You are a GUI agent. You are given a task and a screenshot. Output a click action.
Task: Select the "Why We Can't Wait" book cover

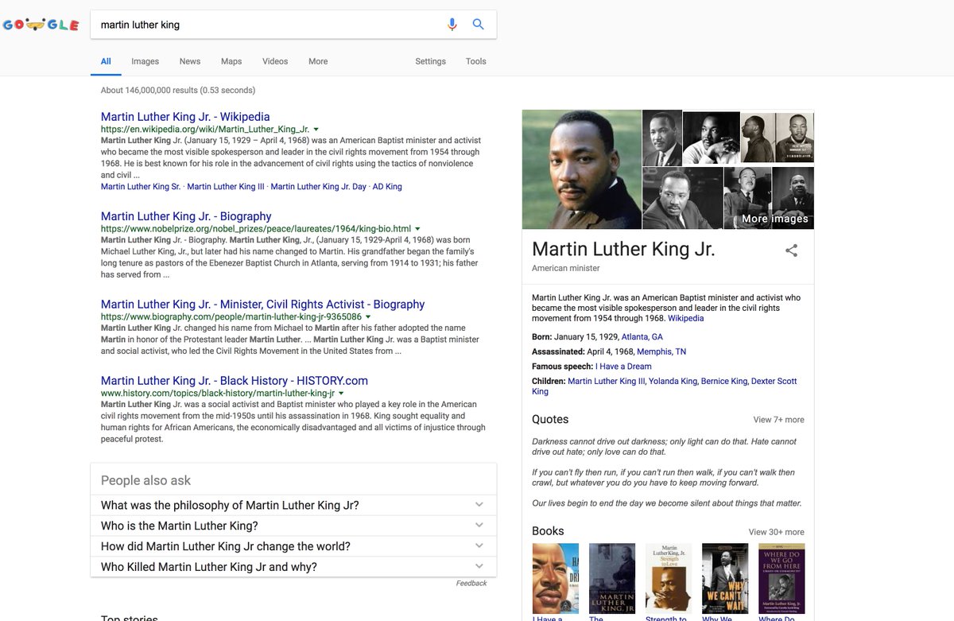pyautogui.click(x=725, y=578)
